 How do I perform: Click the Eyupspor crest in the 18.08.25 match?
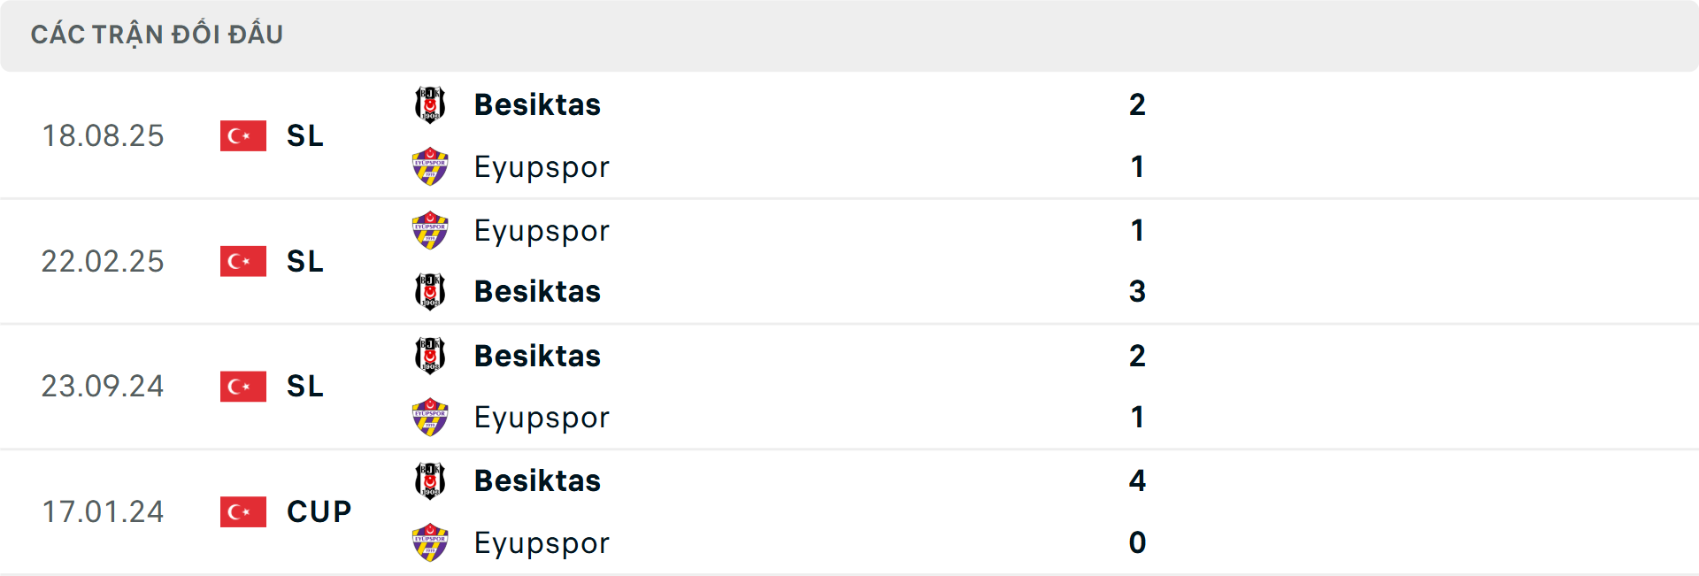[431, 167]
